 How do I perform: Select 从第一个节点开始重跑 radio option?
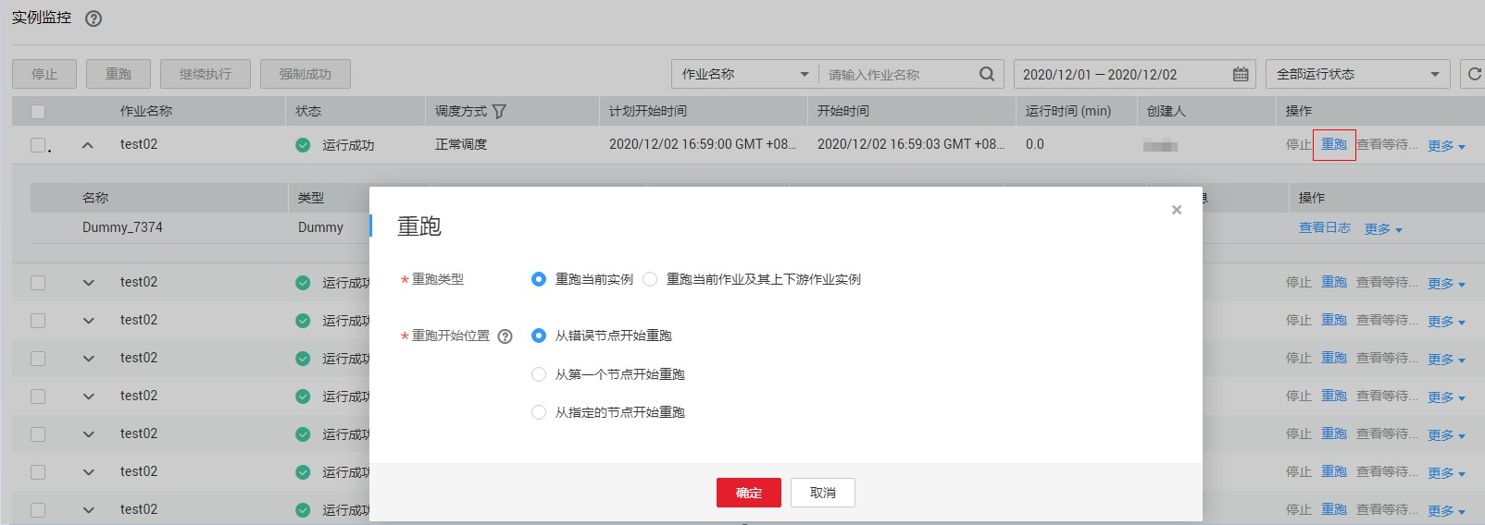(x=539, y=374)
